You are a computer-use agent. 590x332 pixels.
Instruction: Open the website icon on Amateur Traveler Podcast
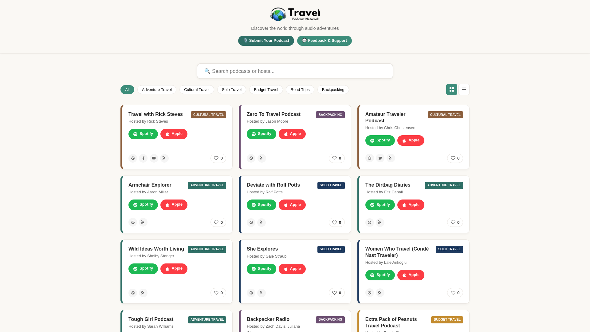pos(370,158)
